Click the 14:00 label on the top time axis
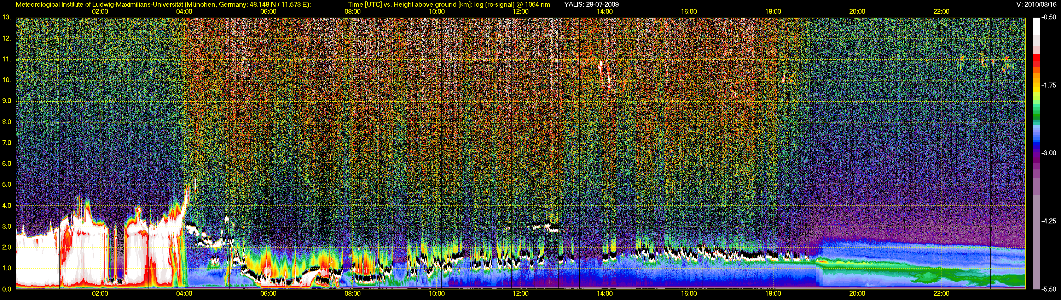Viewport: 1061px width, 300px height. coord(605,12)
